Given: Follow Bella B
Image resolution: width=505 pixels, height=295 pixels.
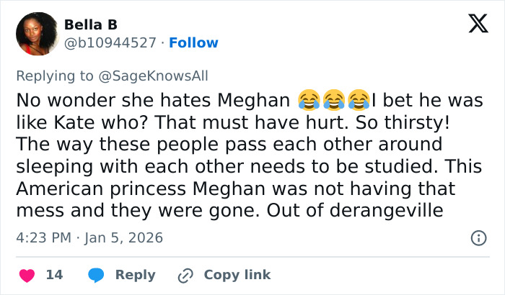Looking at the screenshot, I should [193, 43].
